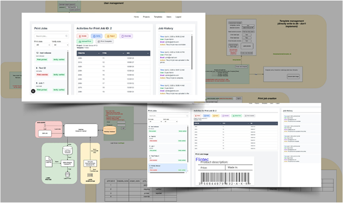This screenshot has height=203, width=343.
Task: Open the 'print job is complete' history entry
Action: tap(174, 74)
